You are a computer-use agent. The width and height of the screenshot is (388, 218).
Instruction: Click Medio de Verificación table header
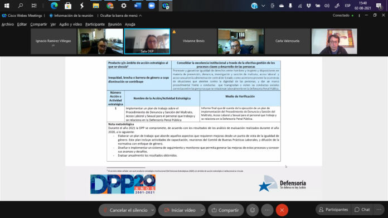240,96
